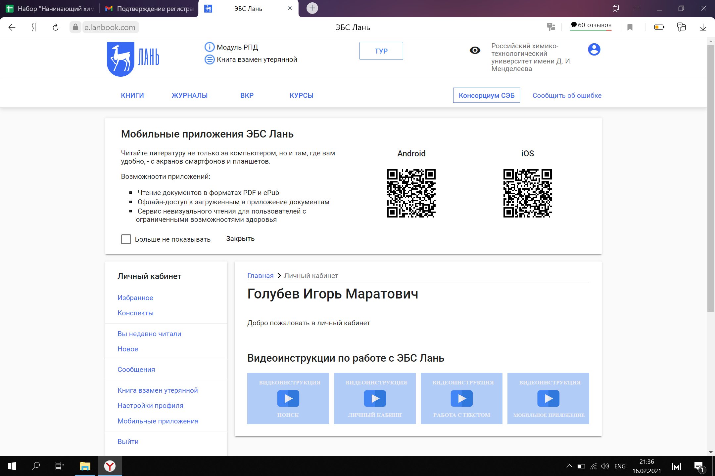Open the 60 отзывов reviews indicator
The width and height of the screenshot is (715, 476).
(591, 25)
